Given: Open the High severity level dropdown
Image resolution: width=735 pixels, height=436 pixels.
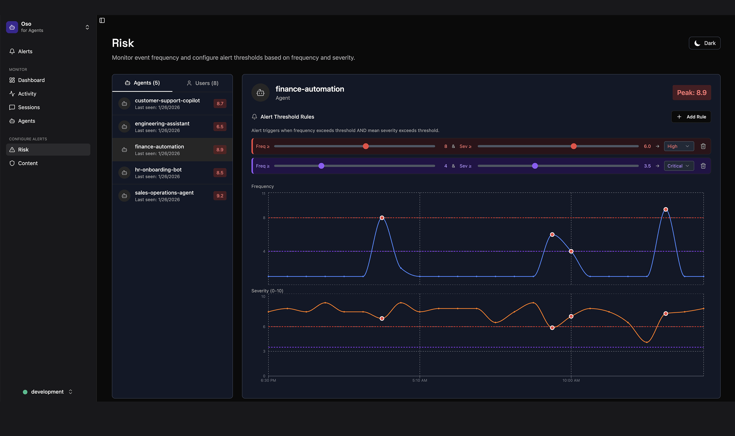Looking at the screenshot, I should pos(678,146).
